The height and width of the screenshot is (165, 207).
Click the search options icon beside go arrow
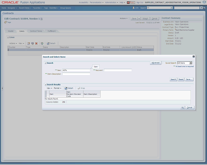(204, 8)
